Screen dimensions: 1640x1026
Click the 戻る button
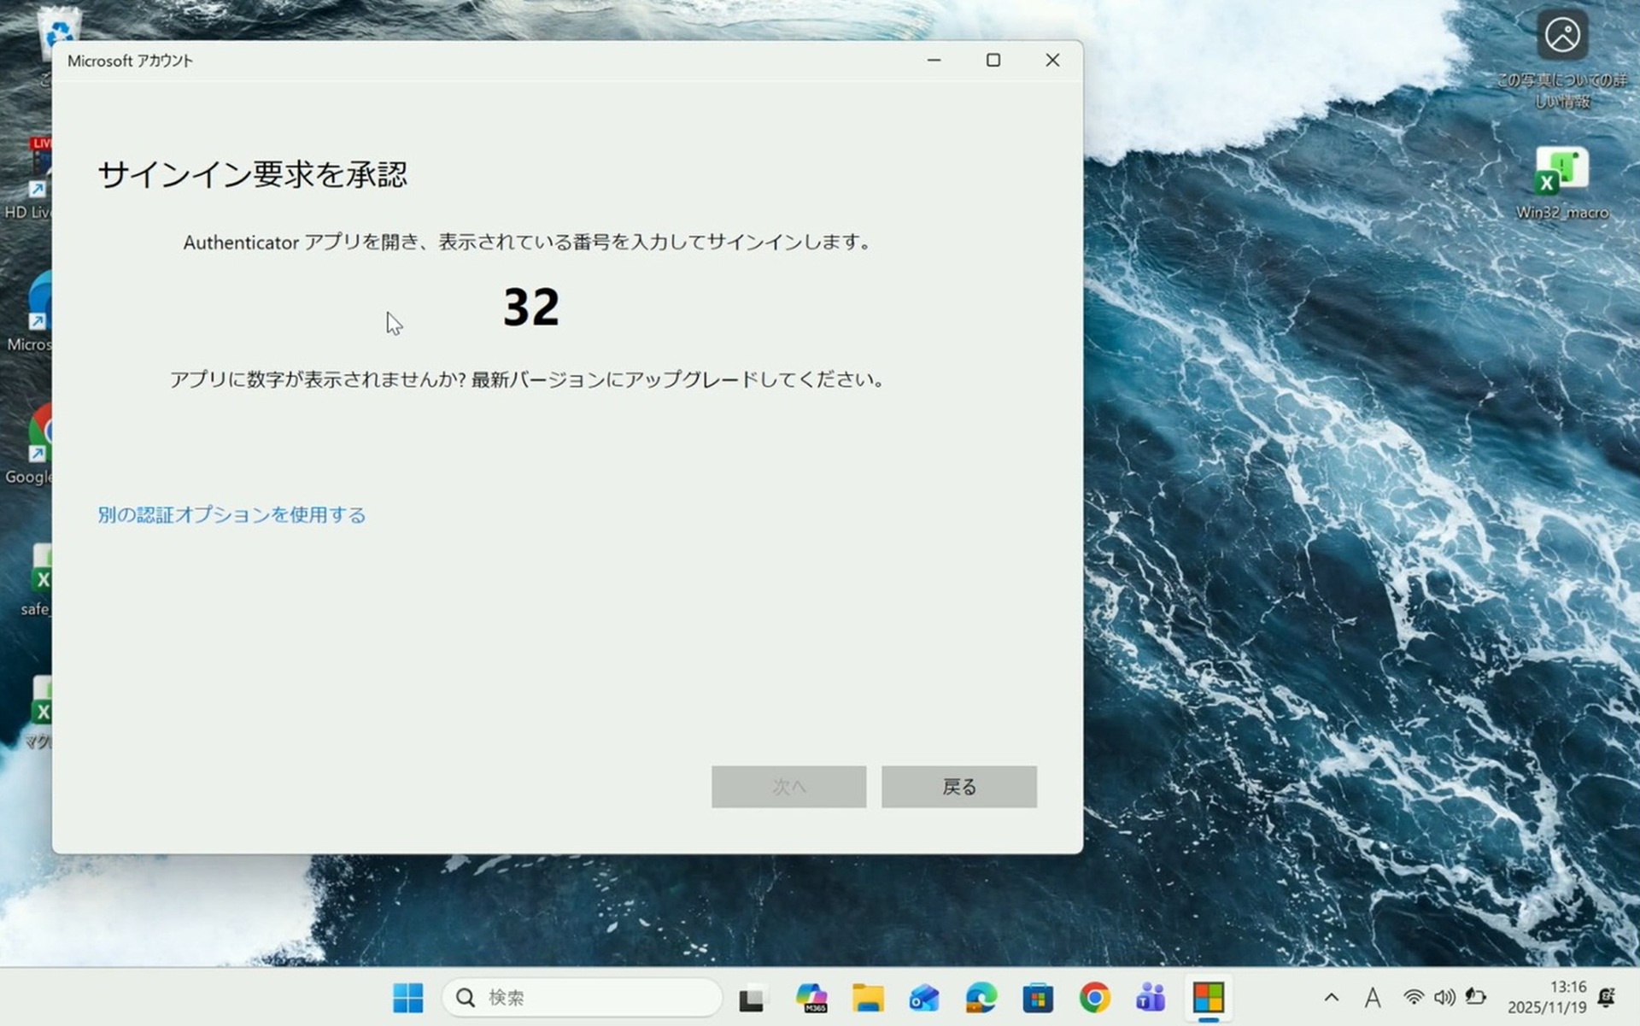[958, 786]
